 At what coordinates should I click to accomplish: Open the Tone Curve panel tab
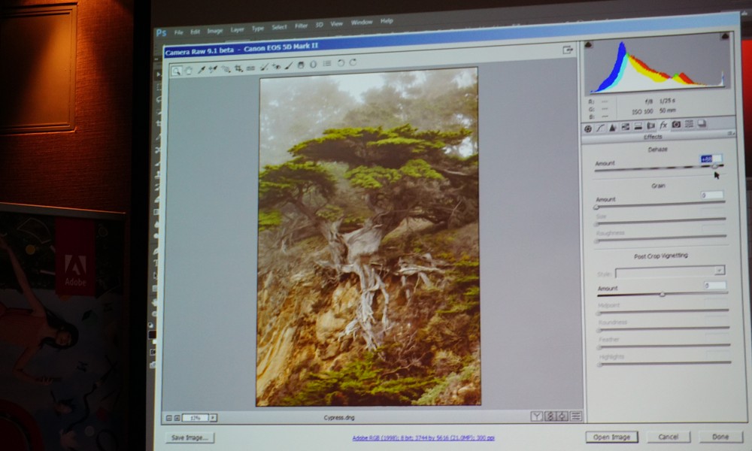click(600, 128)
